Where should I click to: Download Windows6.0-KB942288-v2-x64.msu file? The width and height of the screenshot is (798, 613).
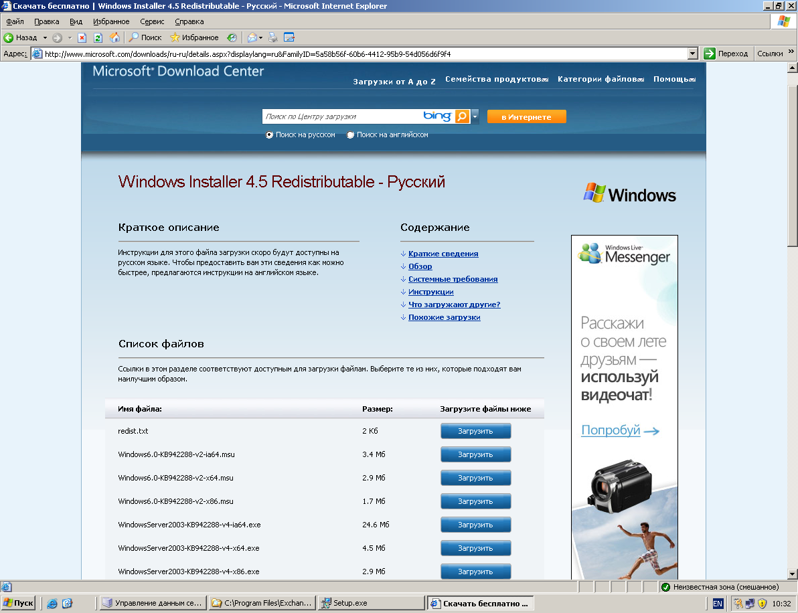click(x=475, y=478)
